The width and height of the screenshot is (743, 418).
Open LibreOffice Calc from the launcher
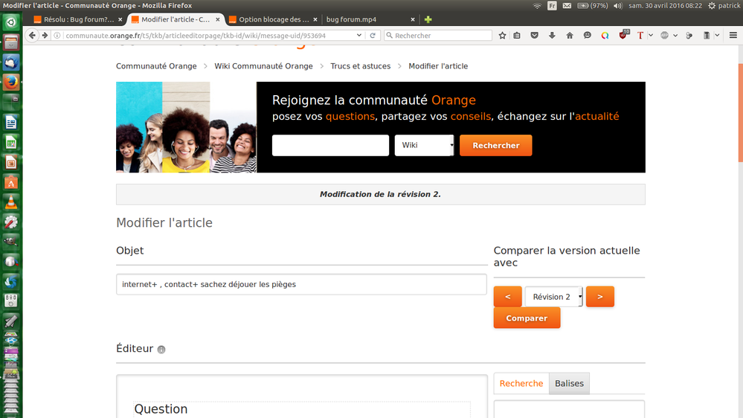[x=11, y=142]
